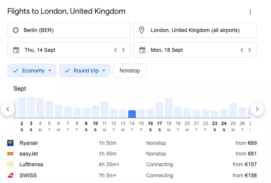Edit the Berlin (BER) origin field
This screenshot has height=183, width=271.
73,30
